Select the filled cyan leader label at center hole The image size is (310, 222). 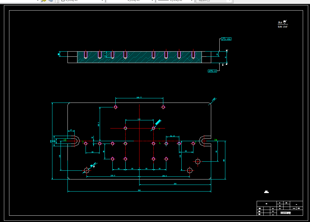pyautogui.click(x=158, y=122)
